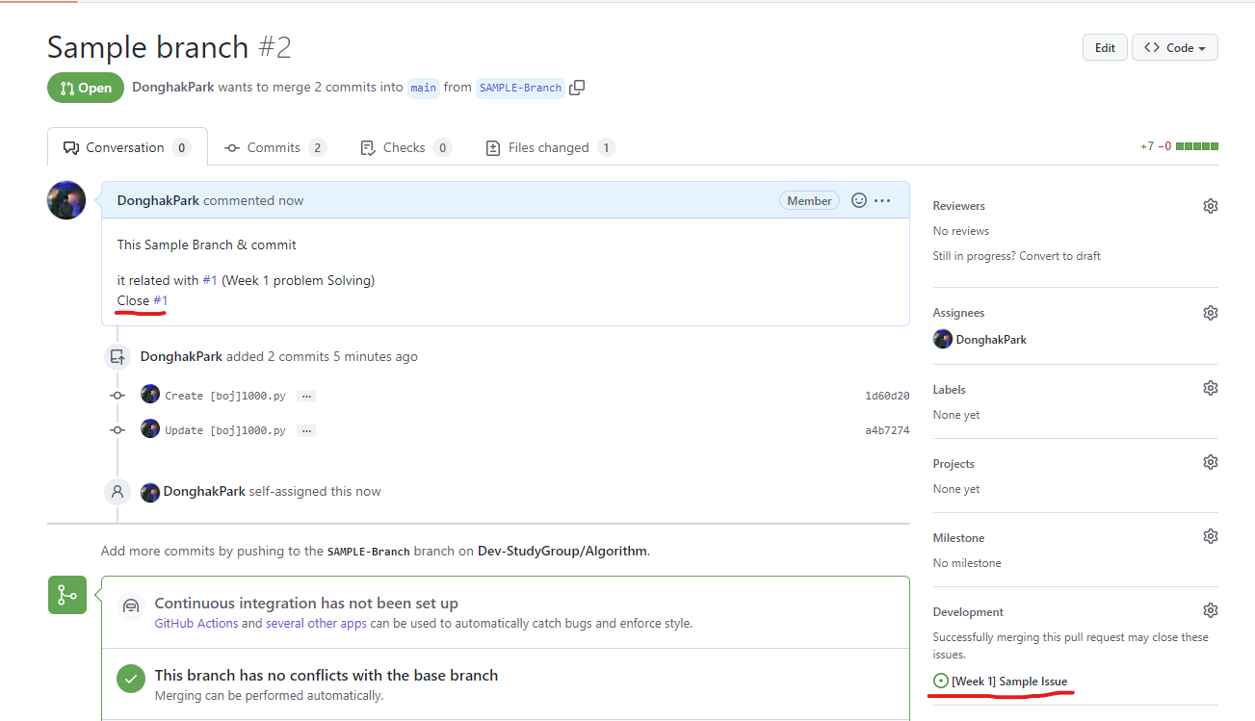Click the 'commented now' timestamp link
Viewport: 1255px width, 721px height.
253,200
